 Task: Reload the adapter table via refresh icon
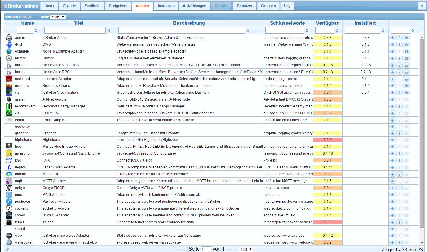(7, 249)
